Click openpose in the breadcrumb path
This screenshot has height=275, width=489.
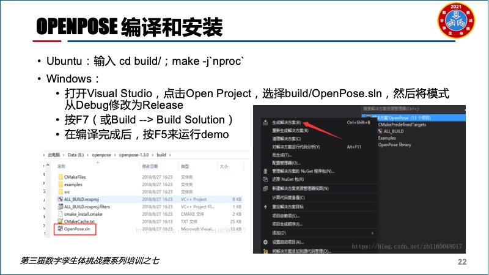[x=101, y=155]
